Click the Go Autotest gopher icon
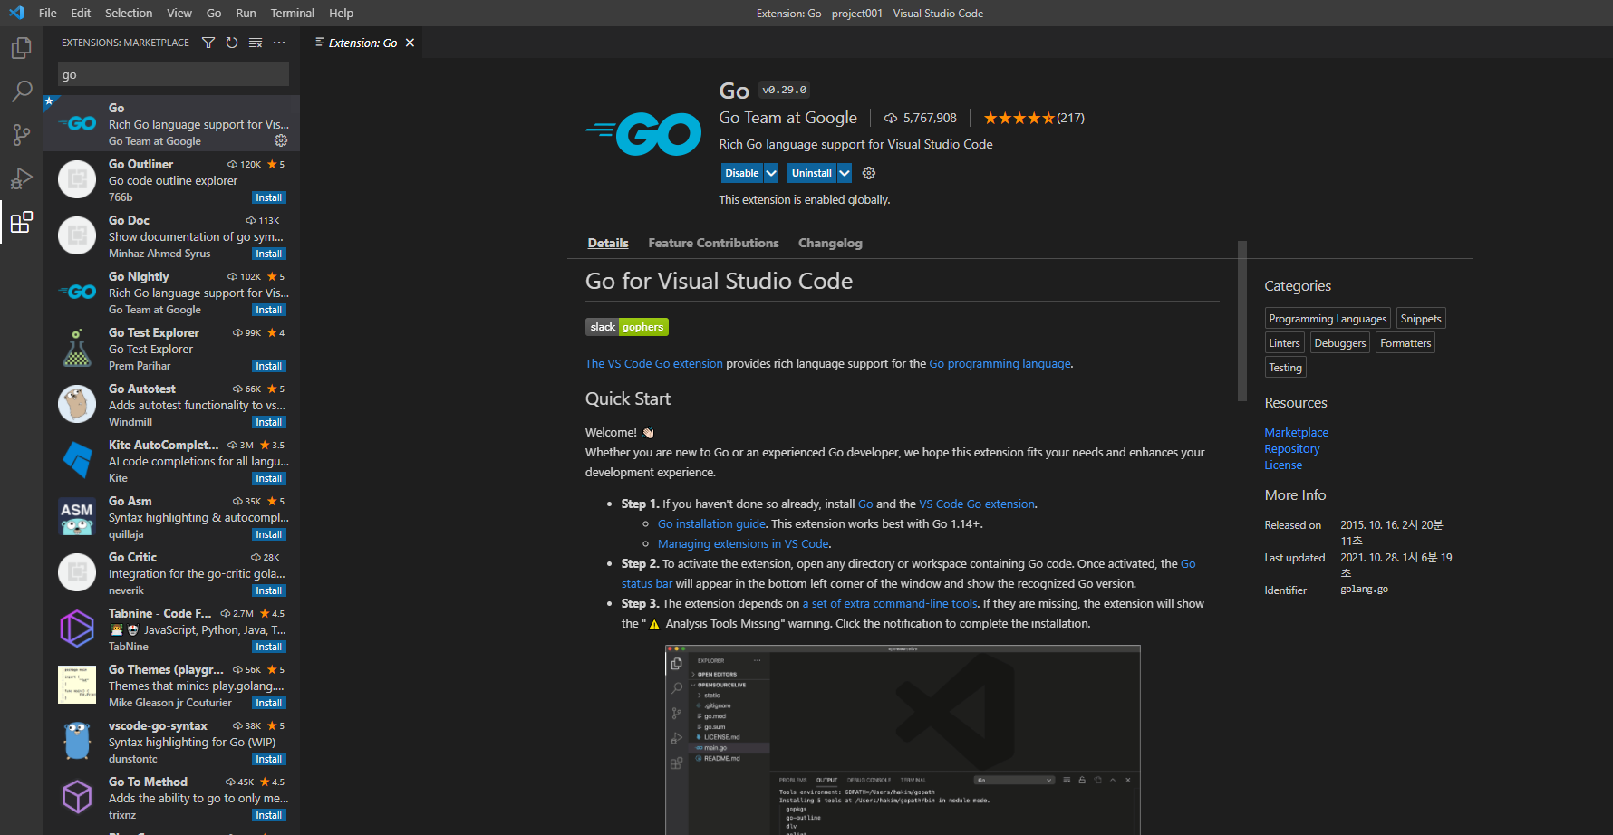 click(77, 404)
